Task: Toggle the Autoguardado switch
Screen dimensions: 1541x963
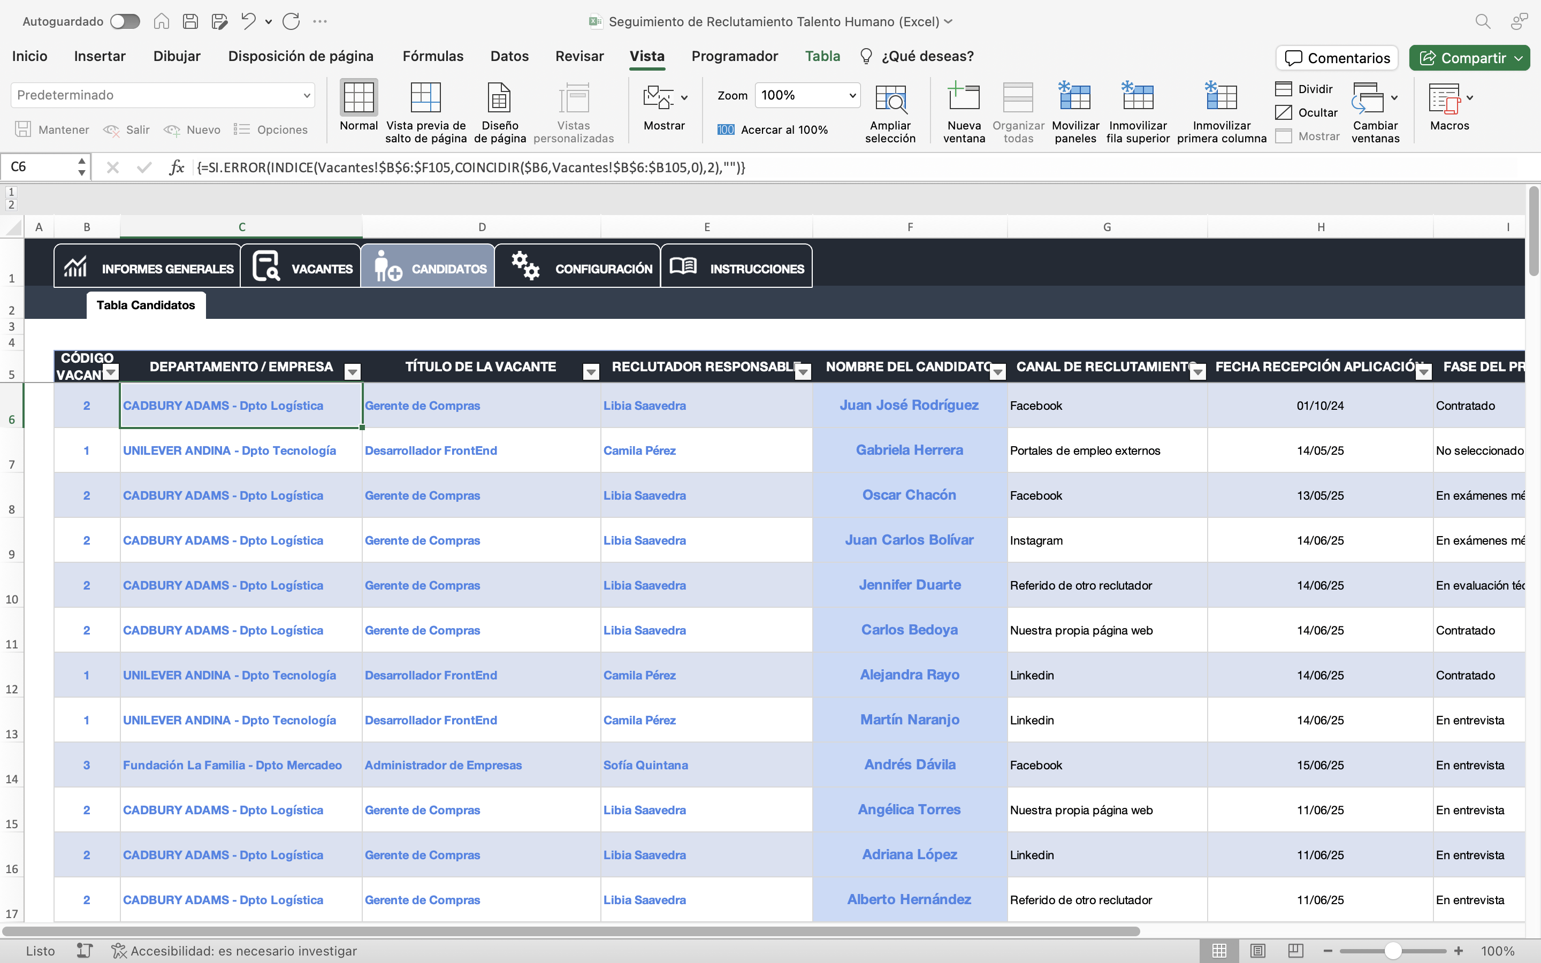Action: point(125,21)
